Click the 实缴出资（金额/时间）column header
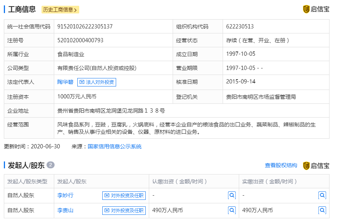Viewport: 338px width, 221px height. tap(270, 181)
